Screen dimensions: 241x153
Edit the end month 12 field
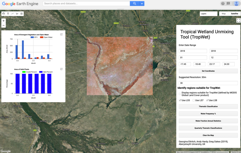(x=224, y=58)
